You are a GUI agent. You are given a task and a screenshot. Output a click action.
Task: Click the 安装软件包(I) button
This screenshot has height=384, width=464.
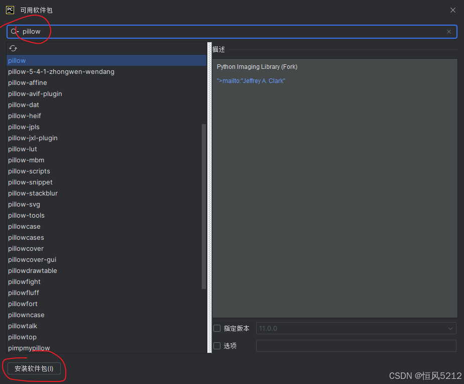click(34, 368)
